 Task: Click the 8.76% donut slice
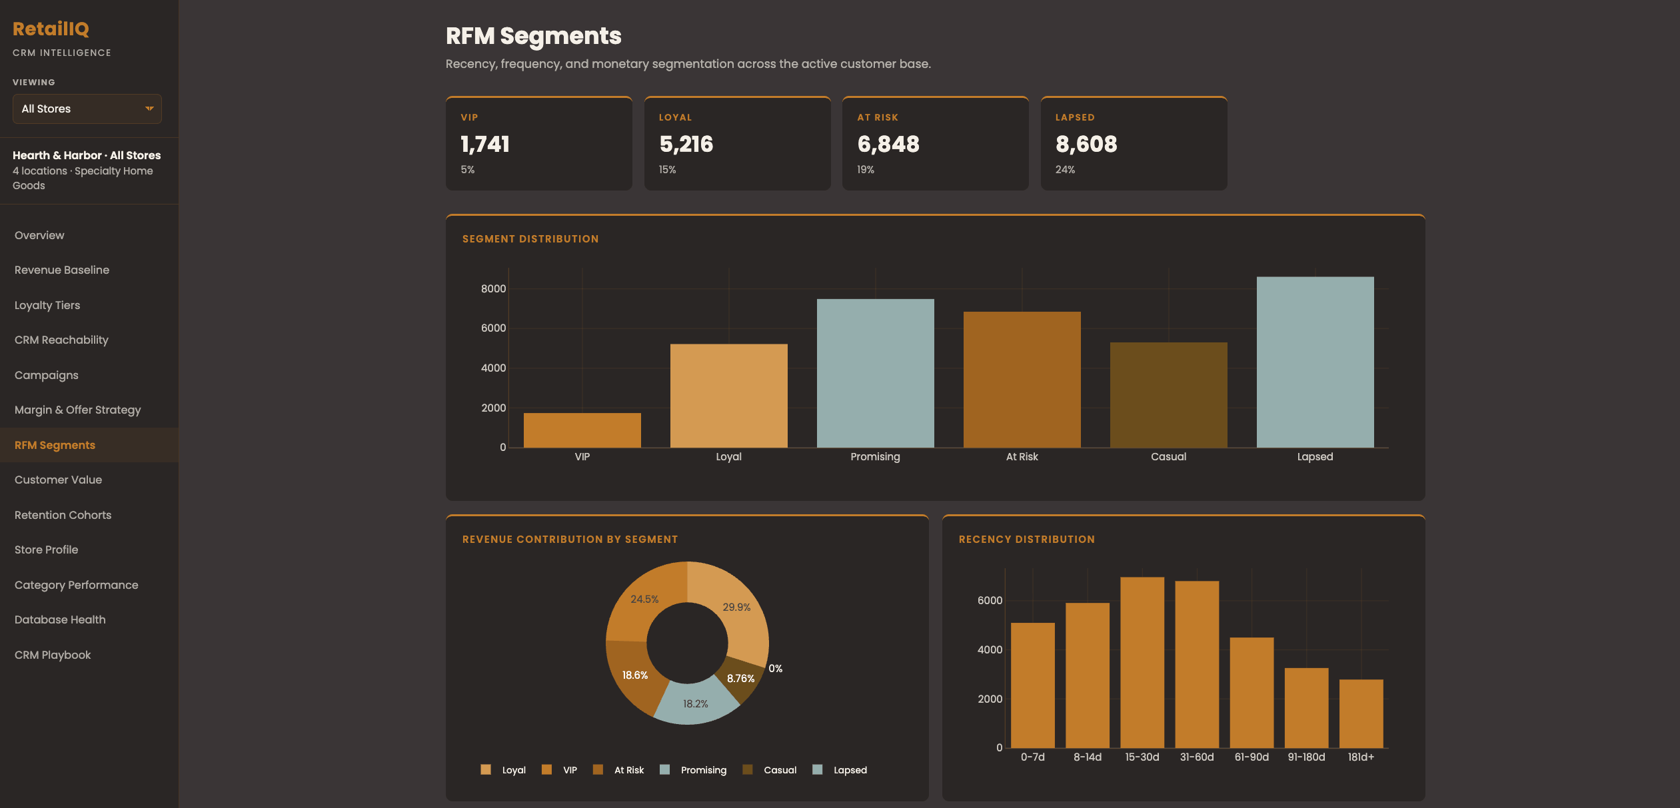click(740, 678)
